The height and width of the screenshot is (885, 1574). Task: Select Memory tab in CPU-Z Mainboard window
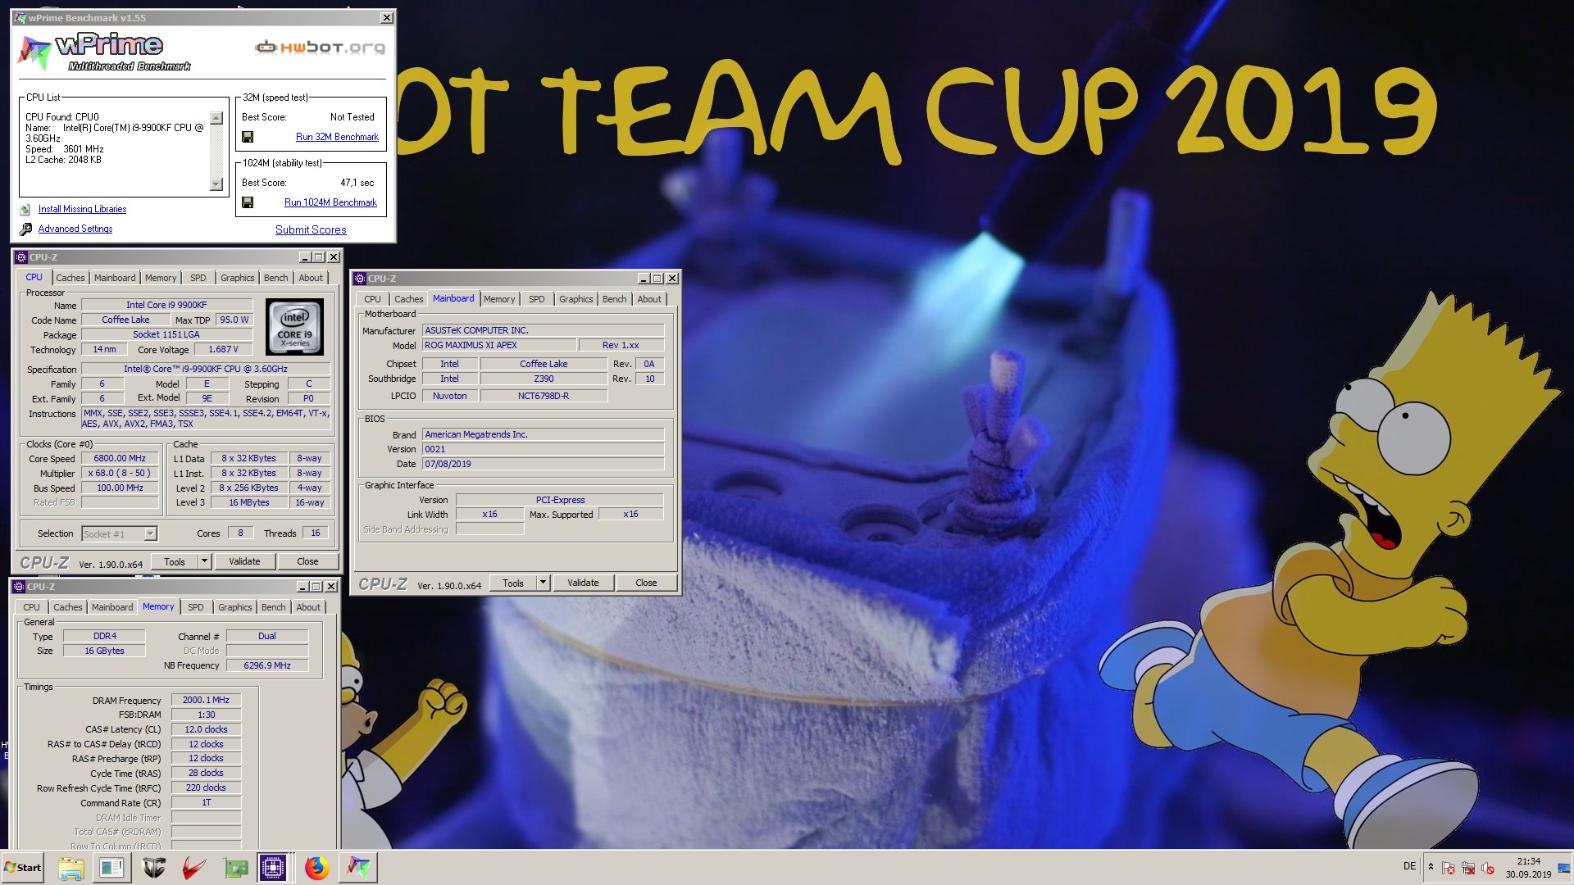(x=499, y=299)
